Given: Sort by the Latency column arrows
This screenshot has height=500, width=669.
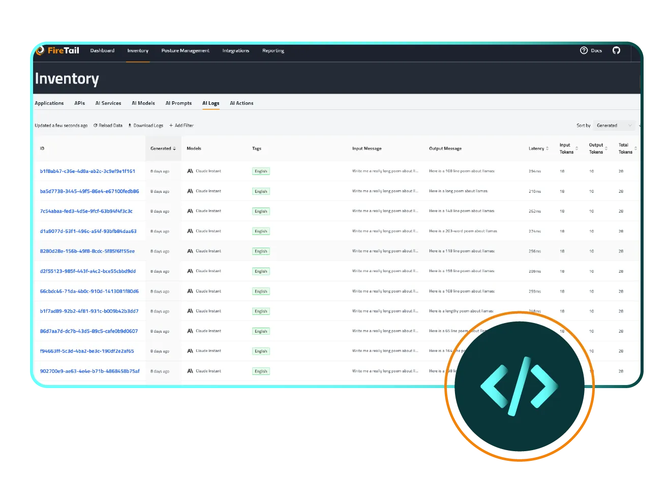Looking at the screenshot, I should (x=547, y=149).
